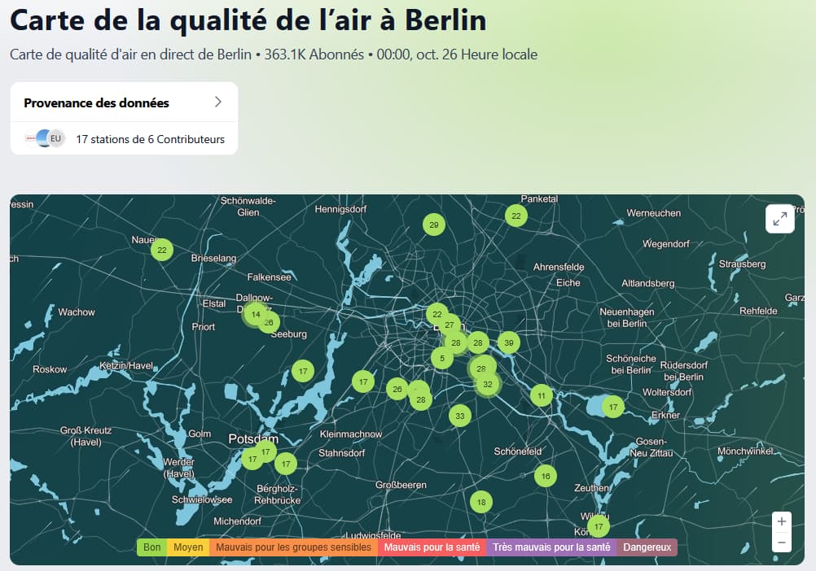816x571 pixels.
Task: Click the EU contributor logo
Action: pos(55,139)
